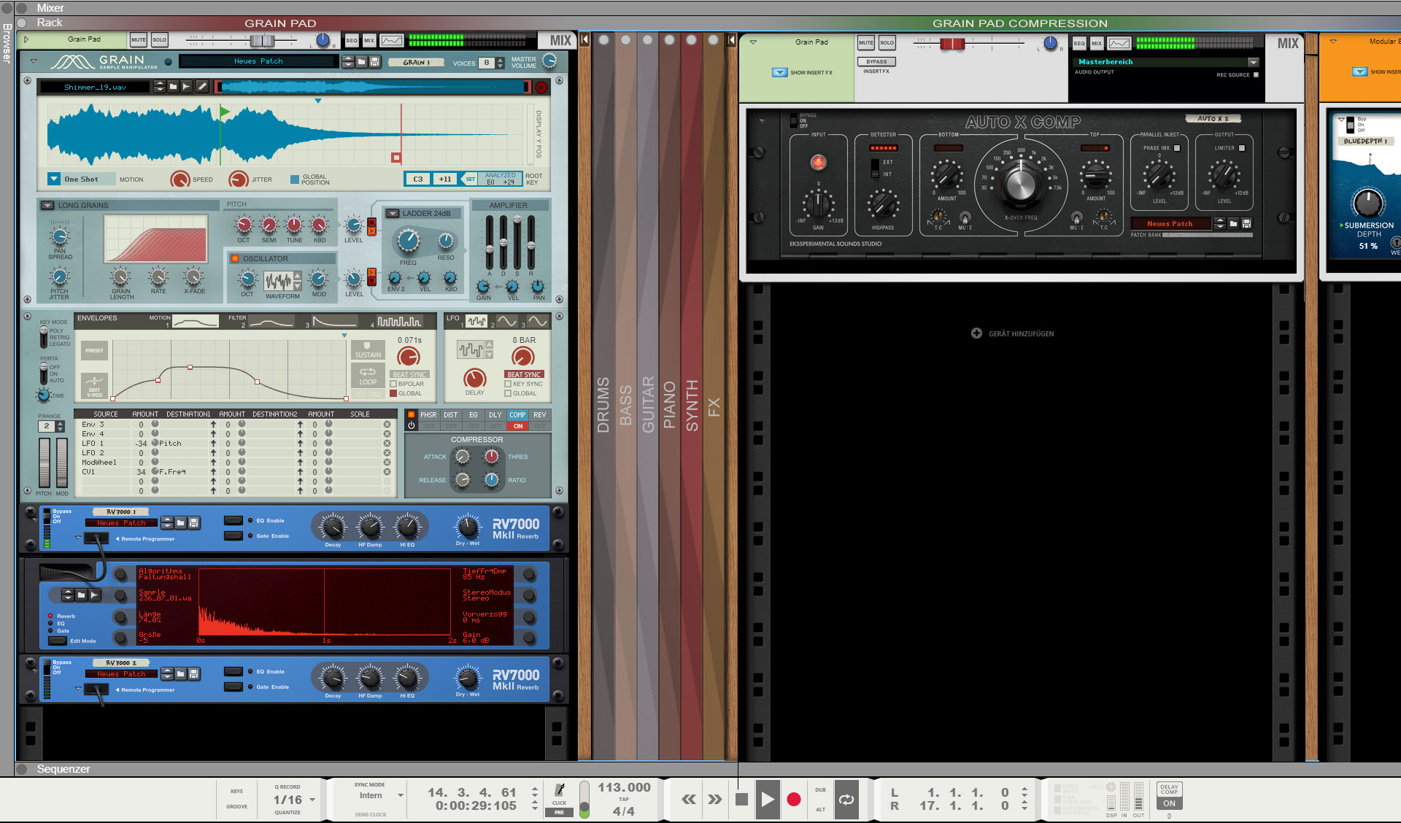Image resolution: width=1401 pixels, height=823 pixels.
Task: Switch to the DLY effect tab
Action: (495, 414)
